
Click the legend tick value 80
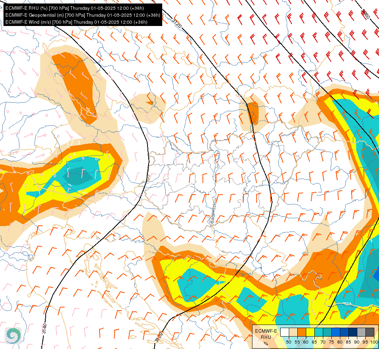(340, 342)
